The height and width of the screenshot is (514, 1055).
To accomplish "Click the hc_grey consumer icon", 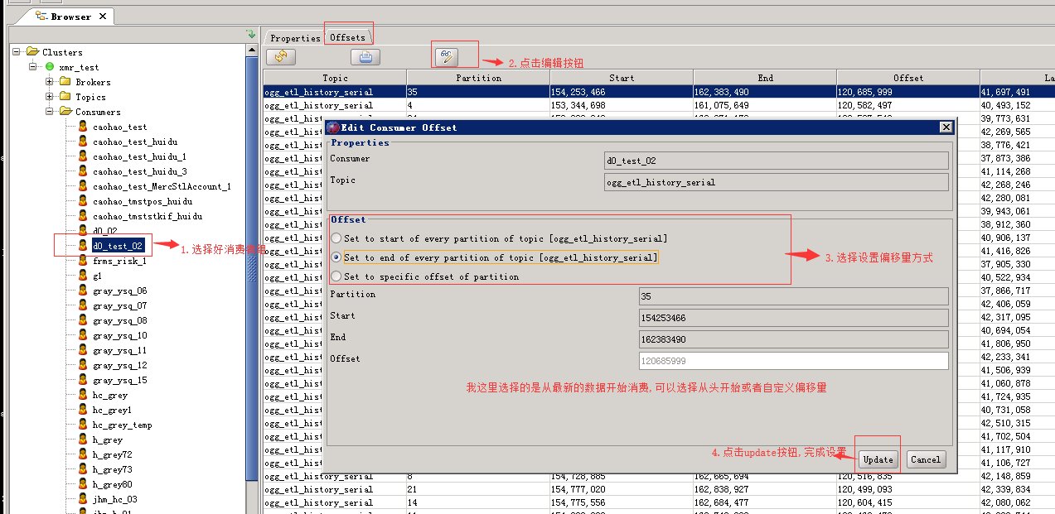I will click(83, 395).
